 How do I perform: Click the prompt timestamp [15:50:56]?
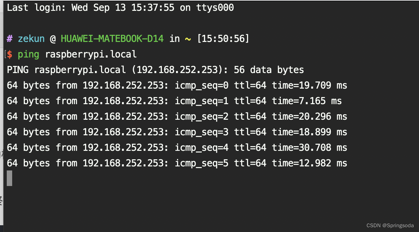[x=223, y=39]
